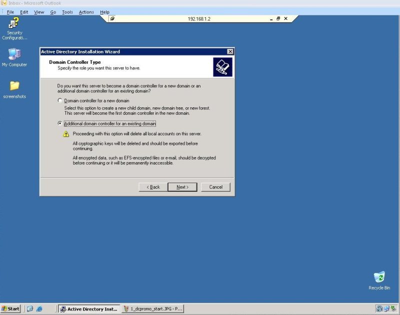Click the "Domain Controller Type" heading
Image resolution: width=400 pixels, height=315 pixels.
[75, 62]
